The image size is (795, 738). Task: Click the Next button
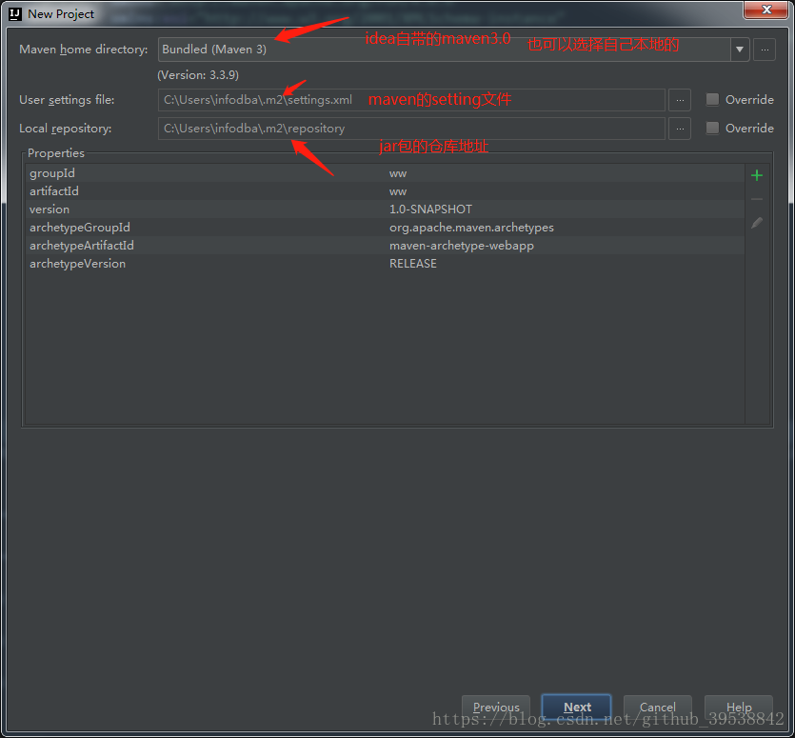click(x=576, y=707)
